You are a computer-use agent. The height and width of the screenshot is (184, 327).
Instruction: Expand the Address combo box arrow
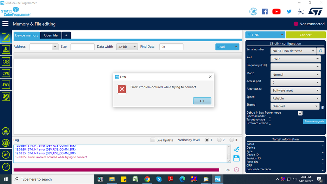[55, 47]
